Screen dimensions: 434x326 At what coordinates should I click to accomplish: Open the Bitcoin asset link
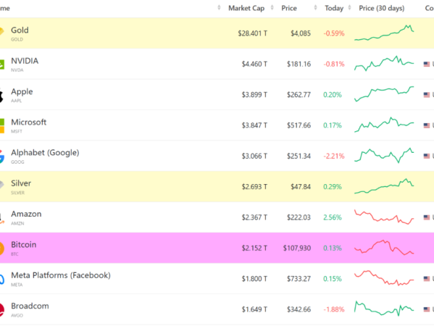pos(23,245)
